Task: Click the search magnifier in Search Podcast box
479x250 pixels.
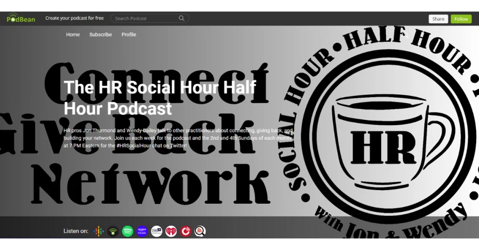Action: click(181, 18)
